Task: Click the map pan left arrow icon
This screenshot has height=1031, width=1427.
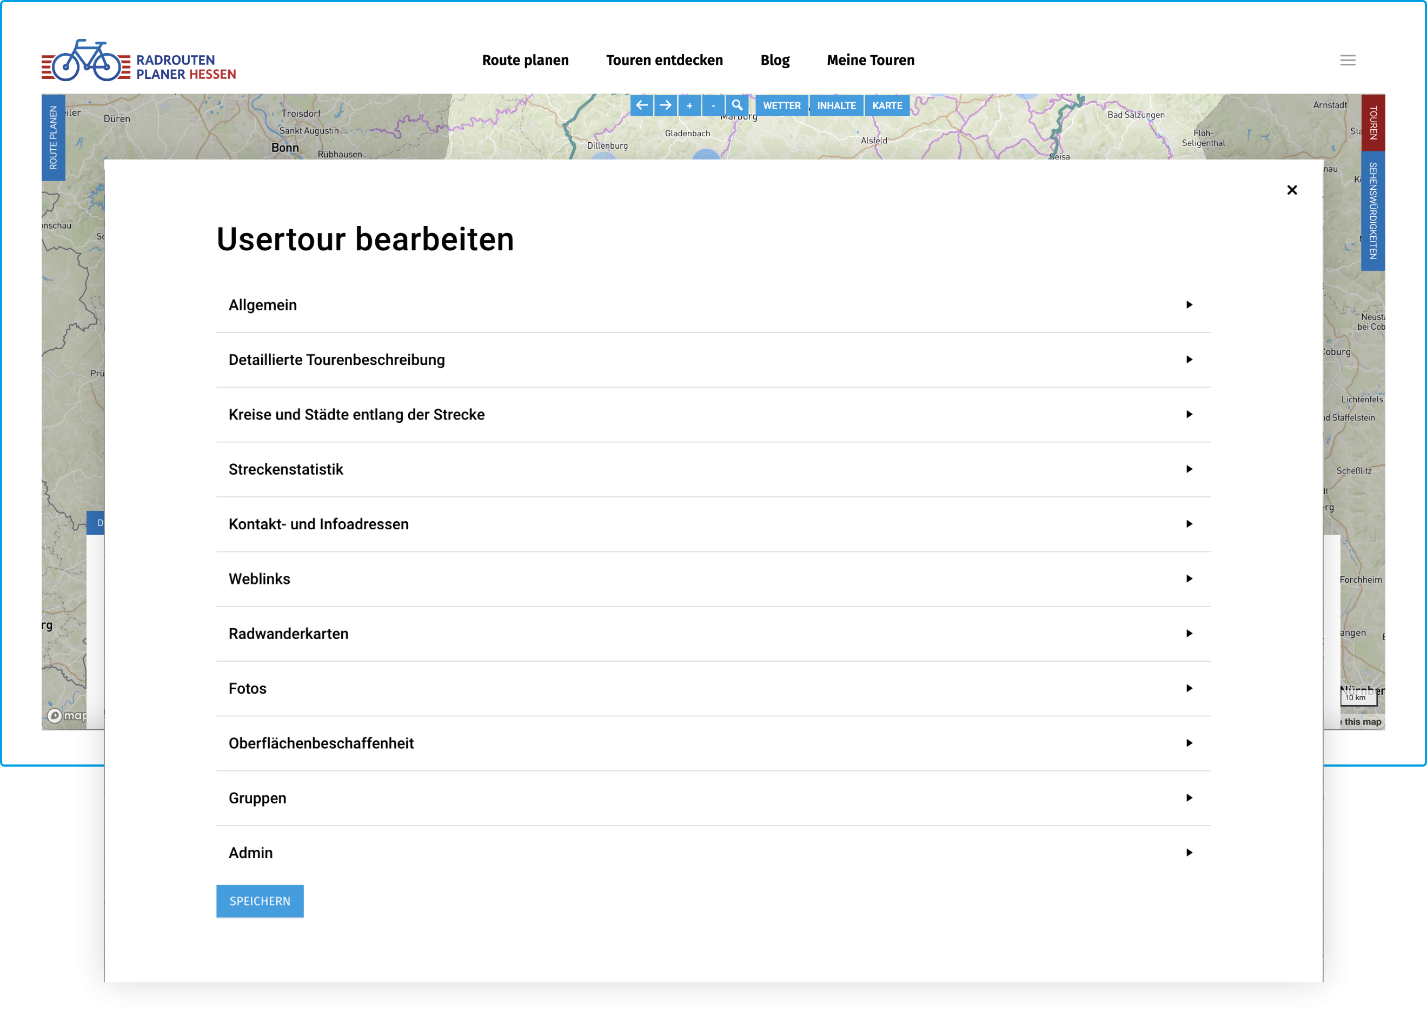Action: pyautogui.click(x=641, y=105)
